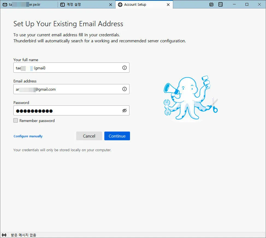Click the info icon in the email address field
266x238 pixels.
pos(124,89)
